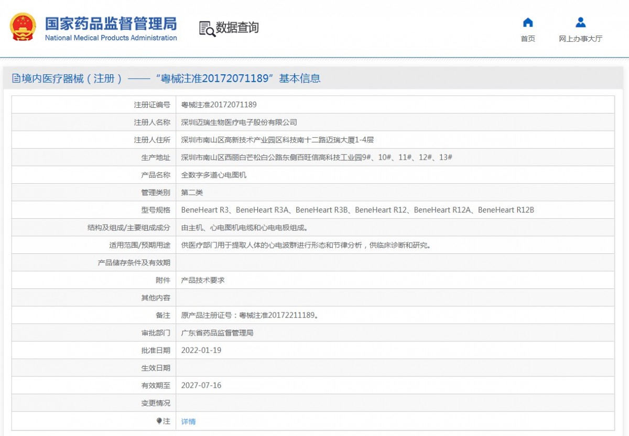Select the 迈瑞大厦1-4层 registrant address
629x436 pixels.
277,140
